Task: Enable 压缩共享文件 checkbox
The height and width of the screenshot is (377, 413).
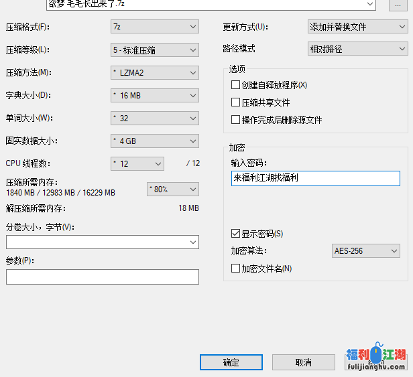Action: pos(235,102)
